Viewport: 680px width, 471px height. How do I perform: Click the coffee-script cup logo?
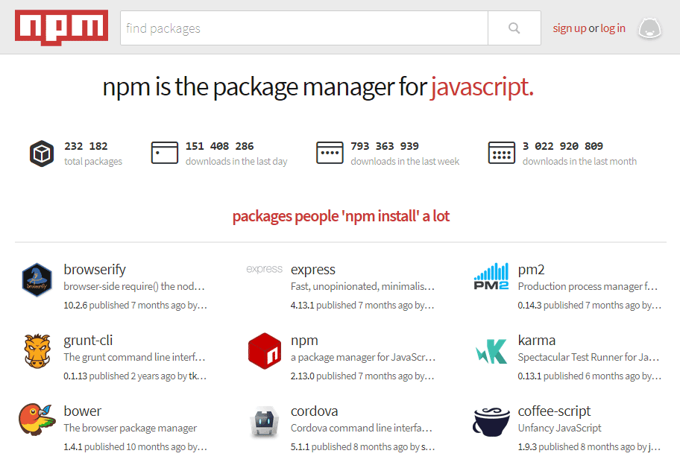[x=491, y=422]
